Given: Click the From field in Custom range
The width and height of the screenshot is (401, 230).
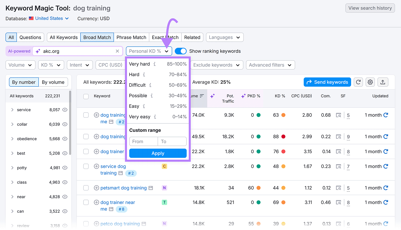Looking at the screenshot, I should tap(143, 141).
